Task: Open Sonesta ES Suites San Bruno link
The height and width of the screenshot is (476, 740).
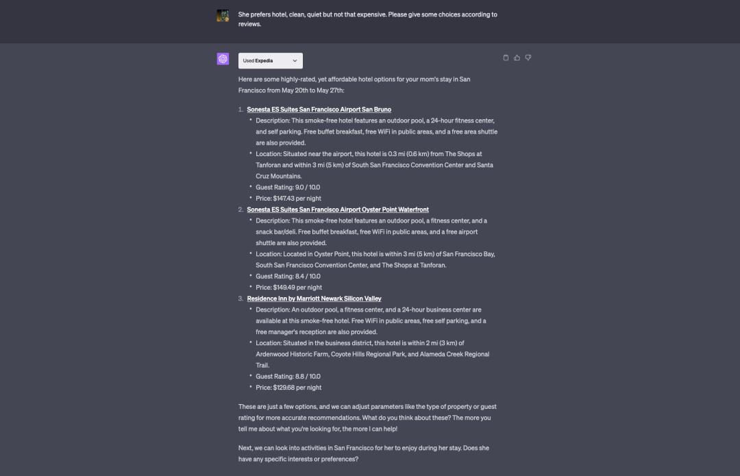Action: [319, 110]
